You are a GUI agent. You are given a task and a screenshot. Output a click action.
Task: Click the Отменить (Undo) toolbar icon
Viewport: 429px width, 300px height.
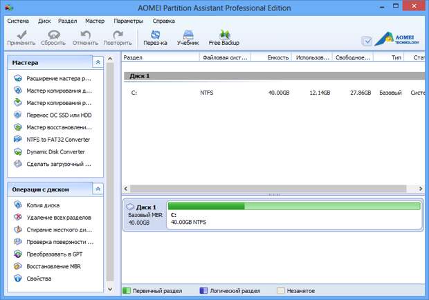point(85,35)
